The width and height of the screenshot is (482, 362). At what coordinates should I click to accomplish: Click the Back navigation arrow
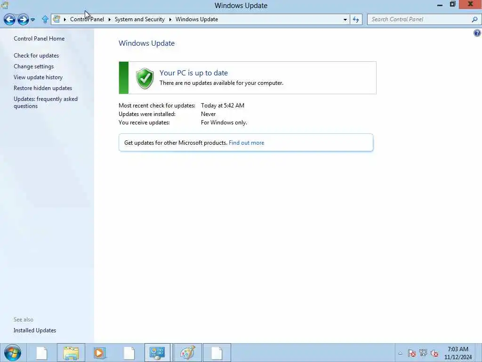(9, 19)
